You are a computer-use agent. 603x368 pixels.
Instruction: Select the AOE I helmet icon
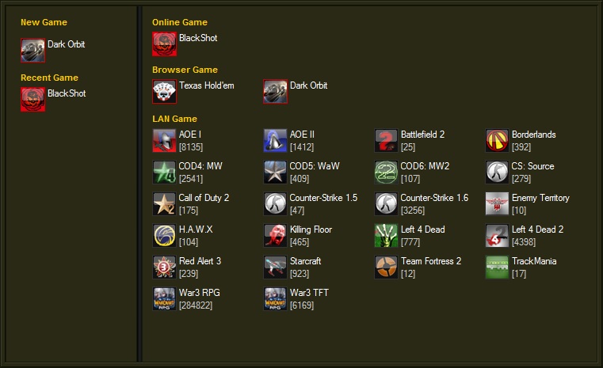(164, 141)
